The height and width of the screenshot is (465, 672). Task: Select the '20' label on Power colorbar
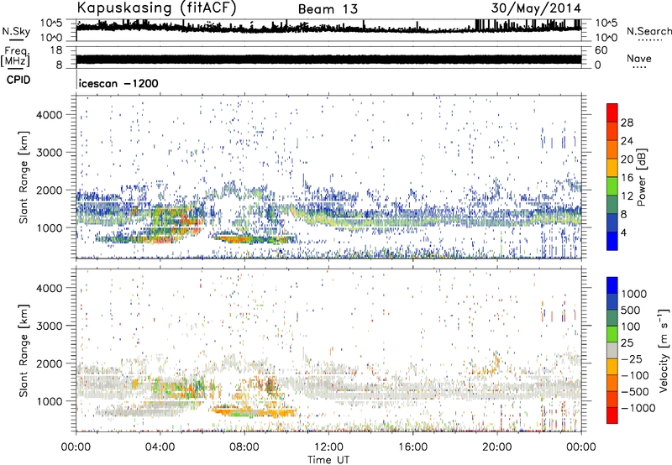tap(627, 159)
